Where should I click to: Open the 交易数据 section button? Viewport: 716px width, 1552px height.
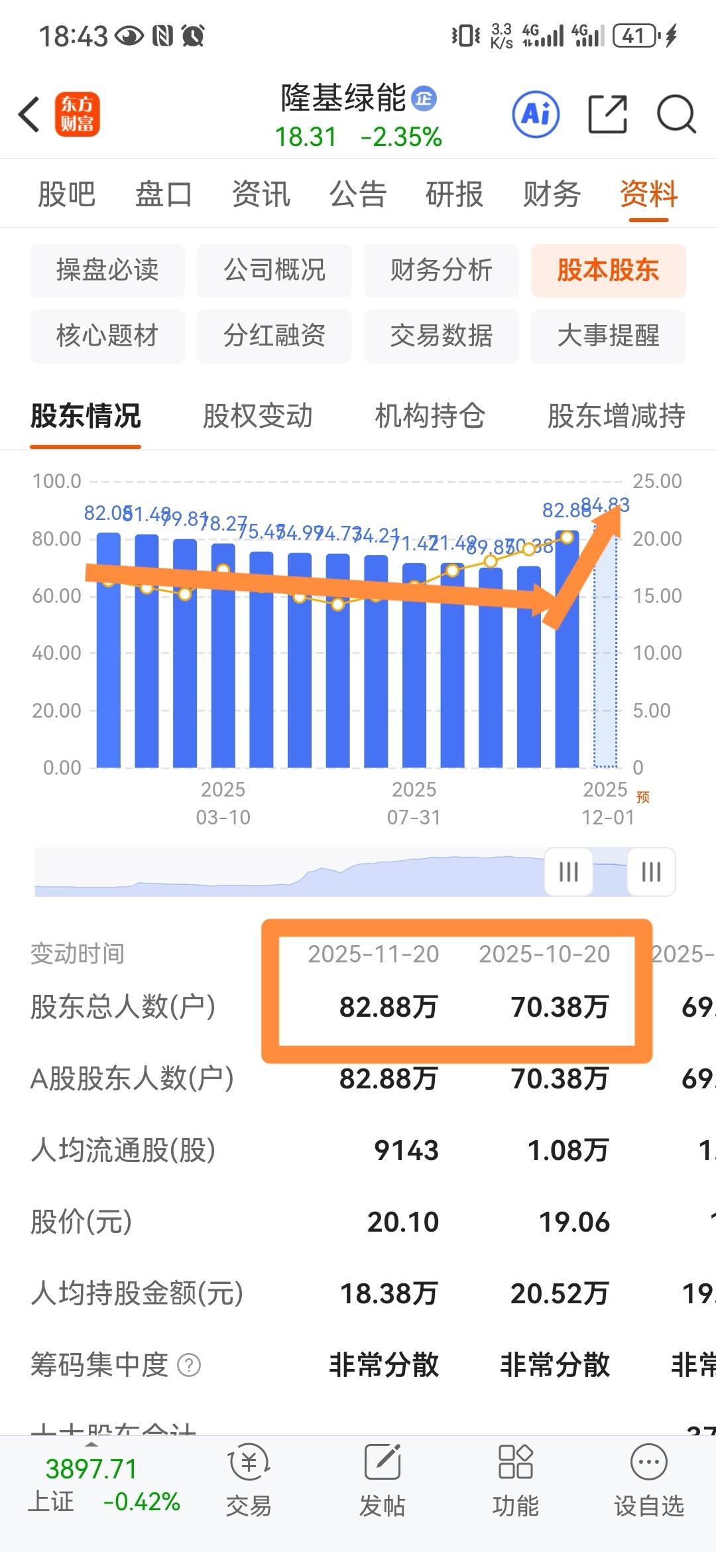[x=442, y=336]
